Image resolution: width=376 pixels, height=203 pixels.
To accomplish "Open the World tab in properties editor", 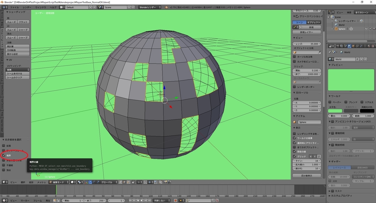I will tap(349, 46).
